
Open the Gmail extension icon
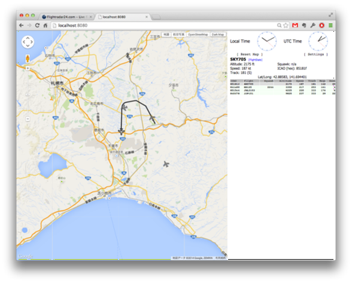coord(295,25)
